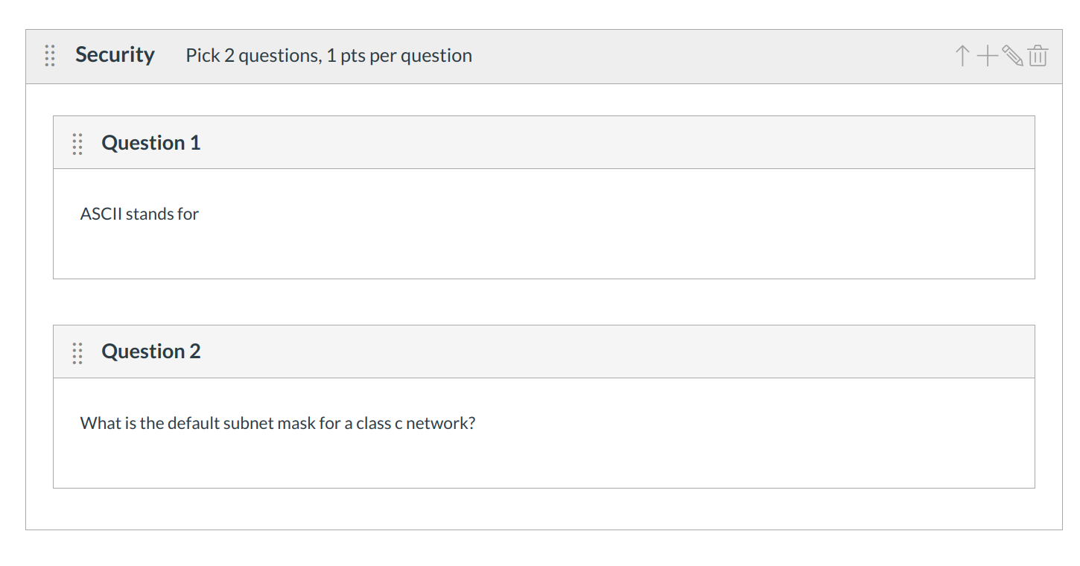The image size is (1080, 566).
Task: Grab the Question 1 drag handle
Action: pos(77,144)
